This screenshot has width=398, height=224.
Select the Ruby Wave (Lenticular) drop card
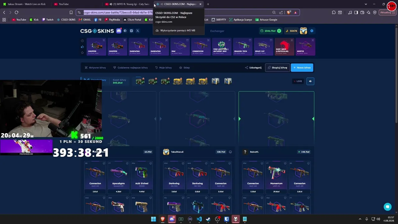pos(284,47)
